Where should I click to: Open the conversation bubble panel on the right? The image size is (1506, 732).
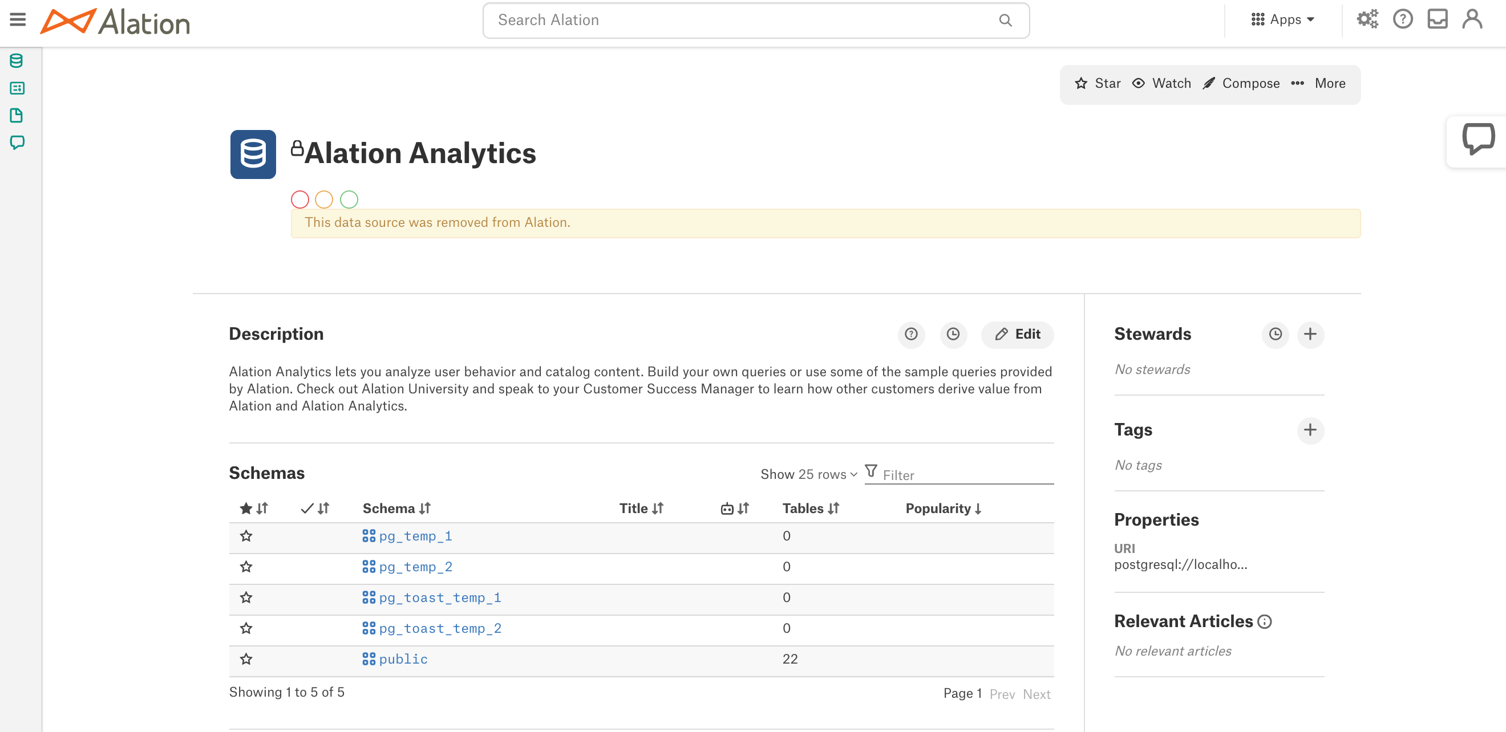coord(1478,139)
